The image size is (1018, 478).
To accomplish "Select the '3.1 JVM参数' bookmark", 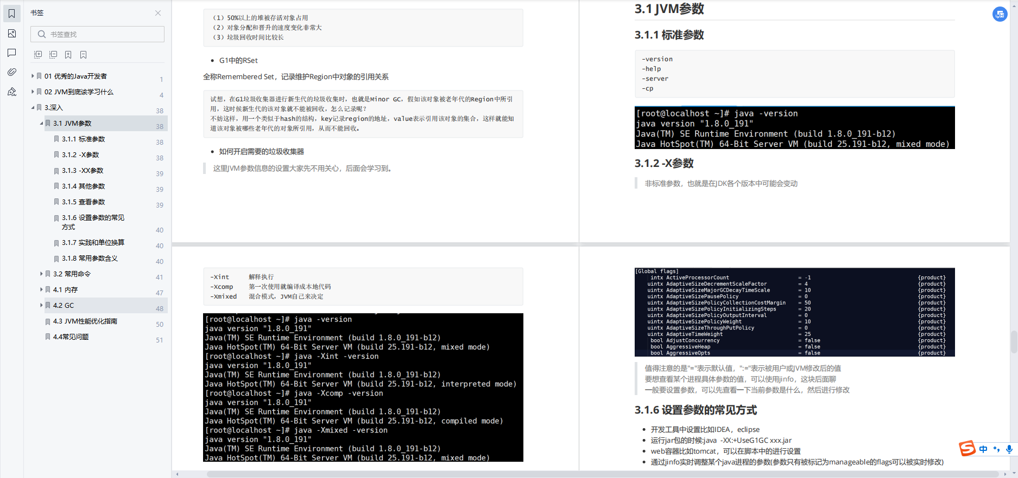I will pyautogui.click(x=72, y=124).
